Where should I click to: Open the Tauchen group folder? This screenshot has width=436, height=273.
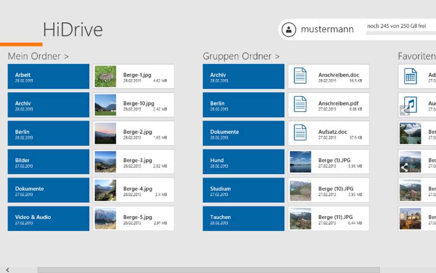point(244,219)
